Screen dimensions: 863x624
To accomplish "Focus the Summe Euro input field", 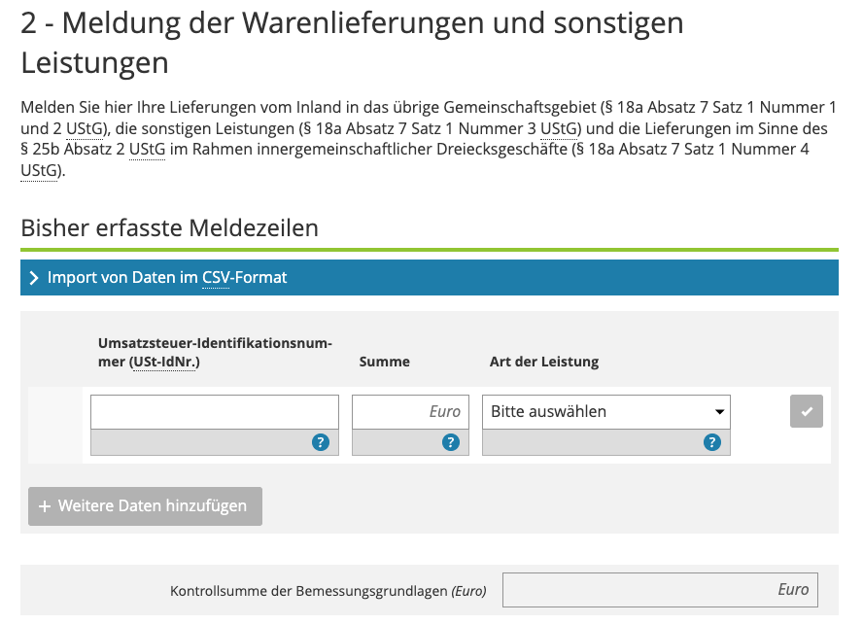I will [x=410, y=411].
